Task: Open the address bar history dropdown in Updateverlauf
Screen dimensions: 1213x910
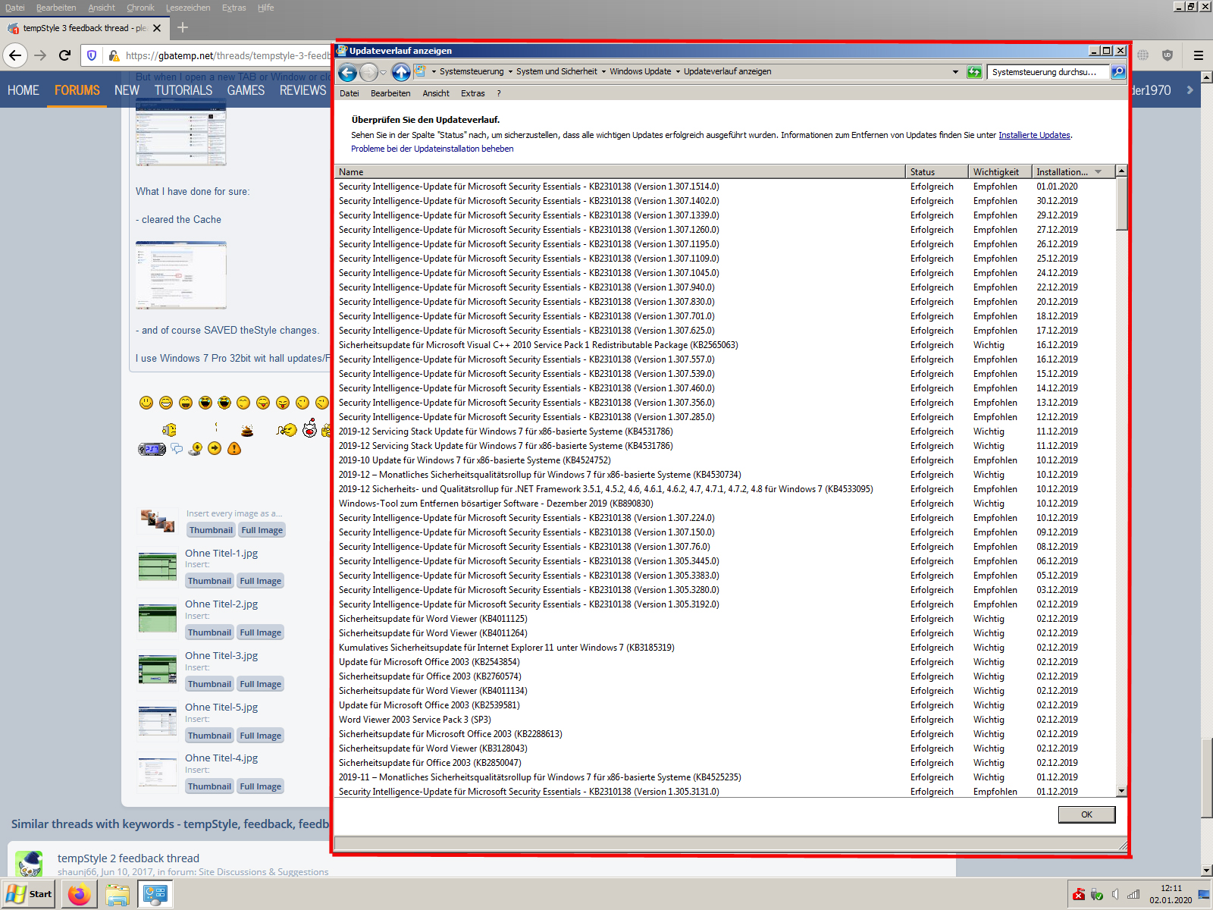Action: (955, 72)
